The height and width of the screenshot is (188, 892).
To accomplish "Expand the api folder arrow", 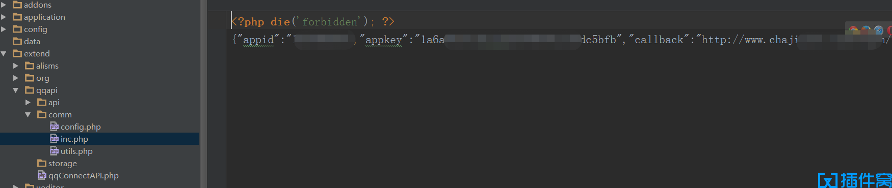I will pos(28,102).
